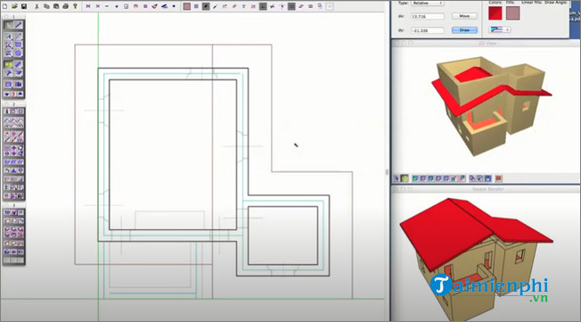581x322 pixels.
Task: Click the Move button
Action: click(x=464, y=16)
